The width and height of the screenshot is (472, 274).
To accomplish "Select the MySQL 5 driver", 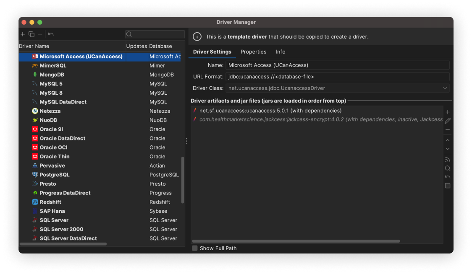I will pos(100,84).
